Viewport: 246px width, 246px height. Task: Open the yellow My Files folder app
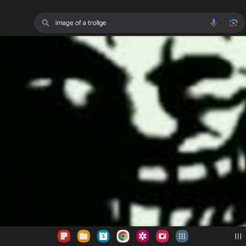84,236
